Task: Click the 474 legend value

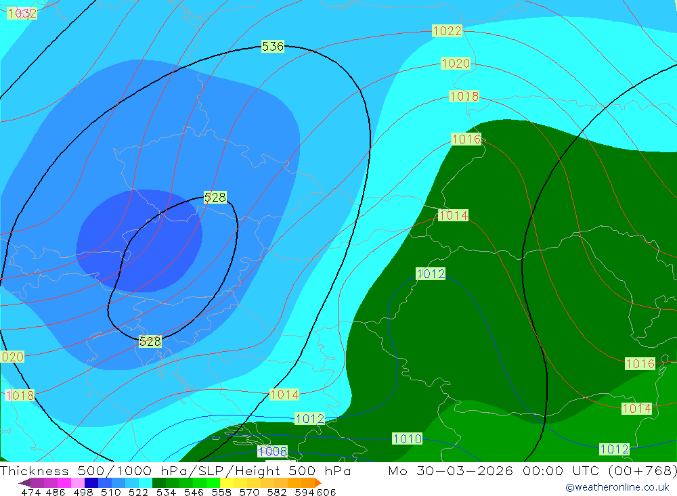Action: pyautogui.click(x=30, y=492)
